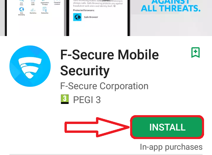Open the feature grid phone screenshot

pyautogui.click(x=35, y=18)
